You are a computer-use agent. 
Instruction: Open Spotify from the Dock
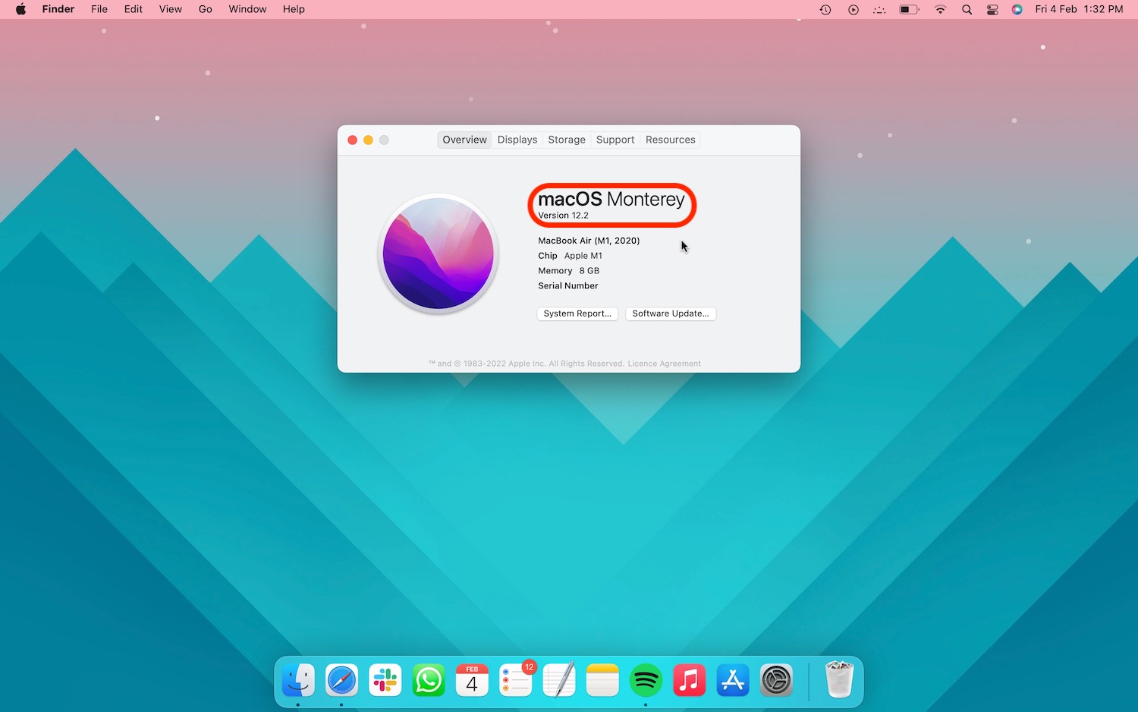(x=646, y=679)
